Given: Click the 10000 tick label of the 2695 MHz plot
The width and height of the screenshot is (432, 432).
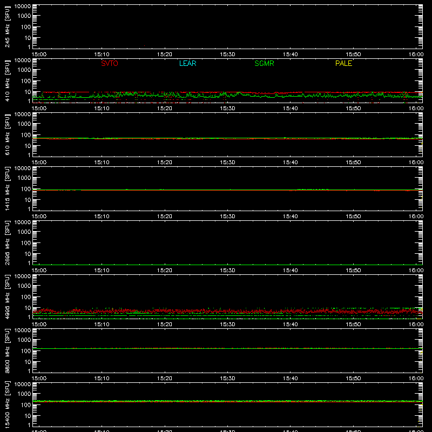Looking at the screenshot, I should (x=23, y=222).
